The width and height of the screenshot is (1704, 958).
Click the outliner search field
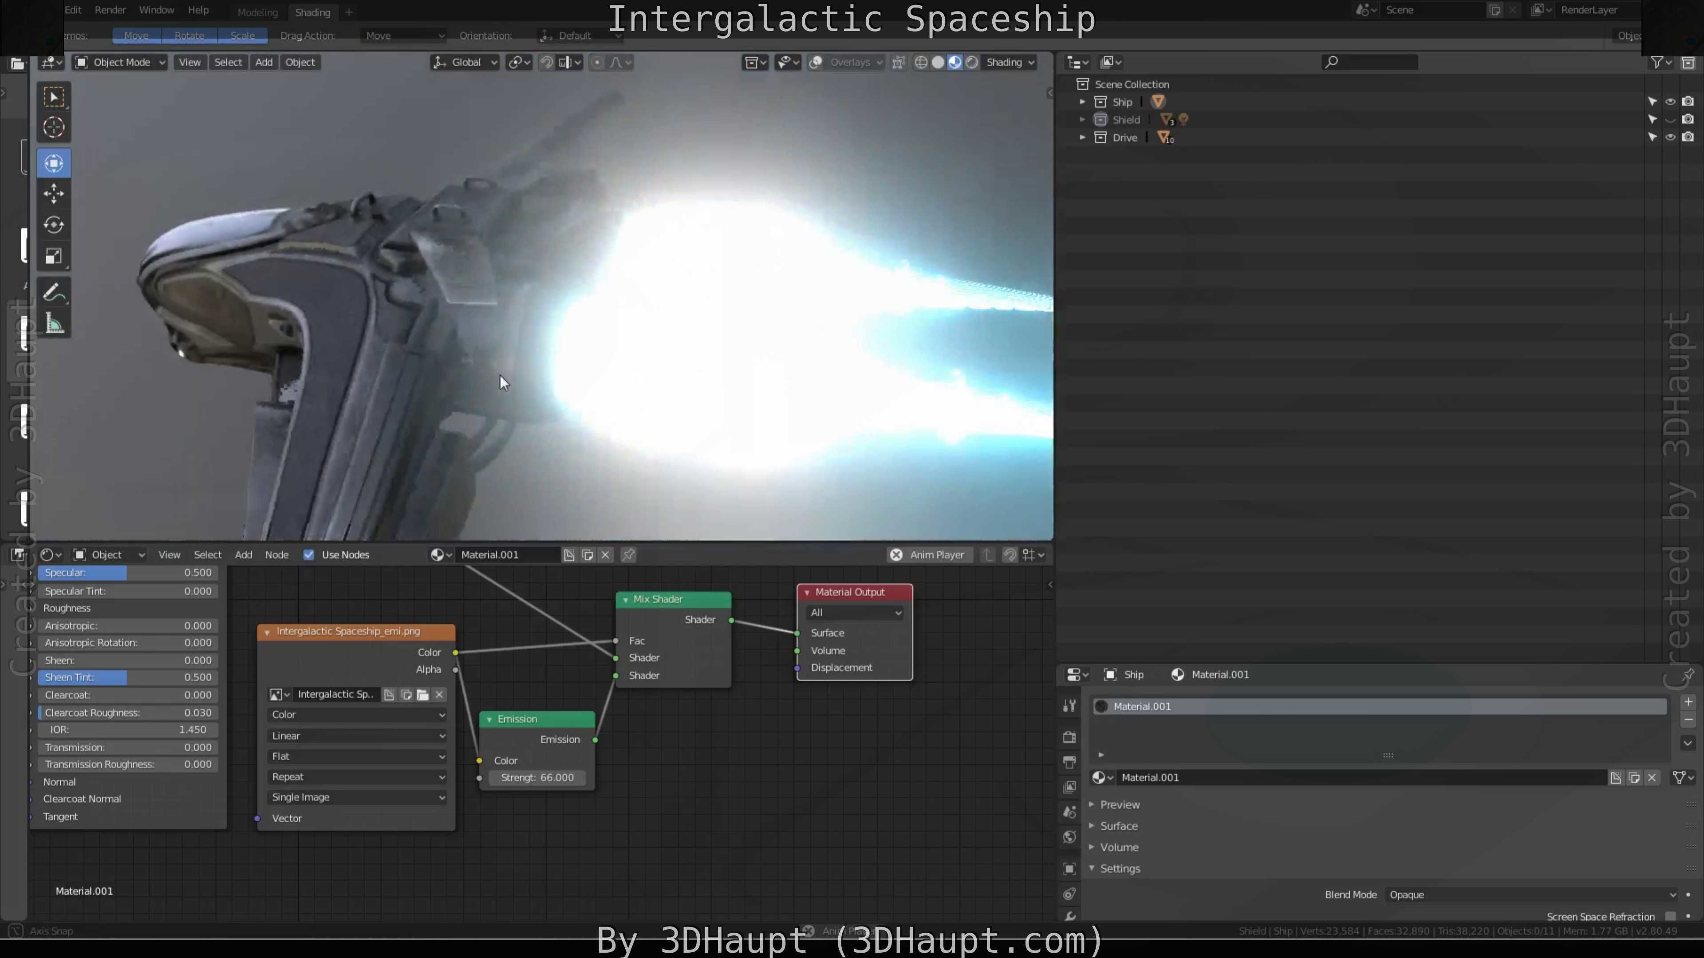1369,62
